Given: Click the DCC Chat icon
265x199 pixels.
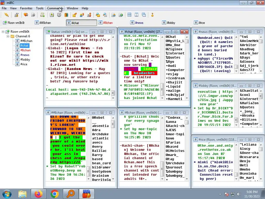Looking at the screenshot, I should click(82, 15).
